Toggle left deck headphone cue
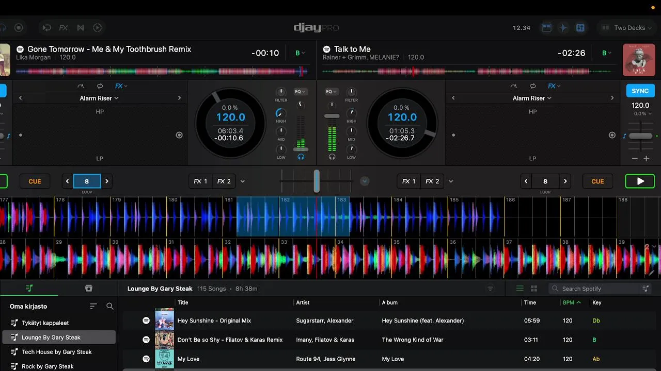Viewport: 661px width, 371px height. [301, 157]
